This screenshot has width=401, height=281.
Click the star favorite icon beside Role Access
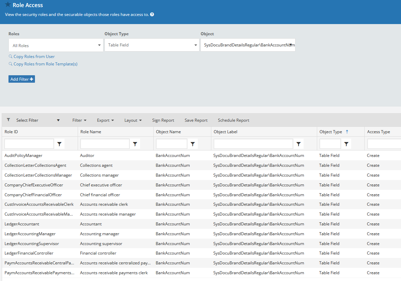pyautogui.click(x=8, y=5)
